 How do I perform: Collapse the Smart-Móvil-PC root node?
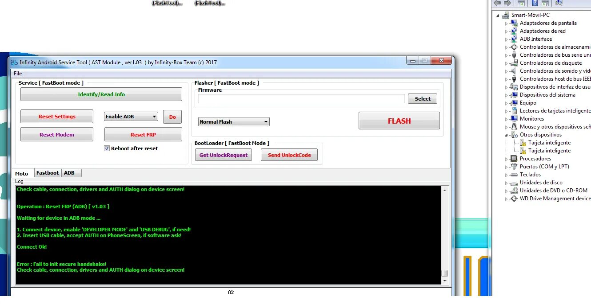(498, 16)
